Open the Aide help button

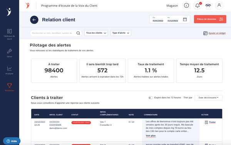[x=12, y=141]
